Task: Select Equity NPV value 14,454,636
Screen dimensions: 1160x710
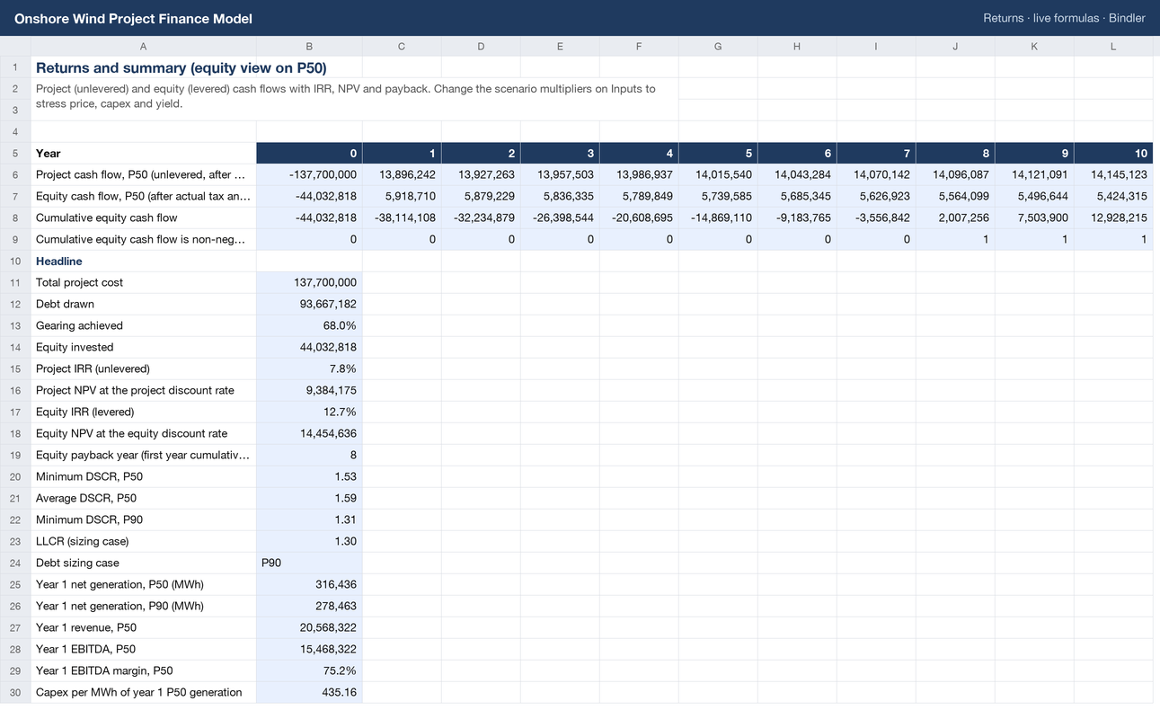Action: coord(309,433)
